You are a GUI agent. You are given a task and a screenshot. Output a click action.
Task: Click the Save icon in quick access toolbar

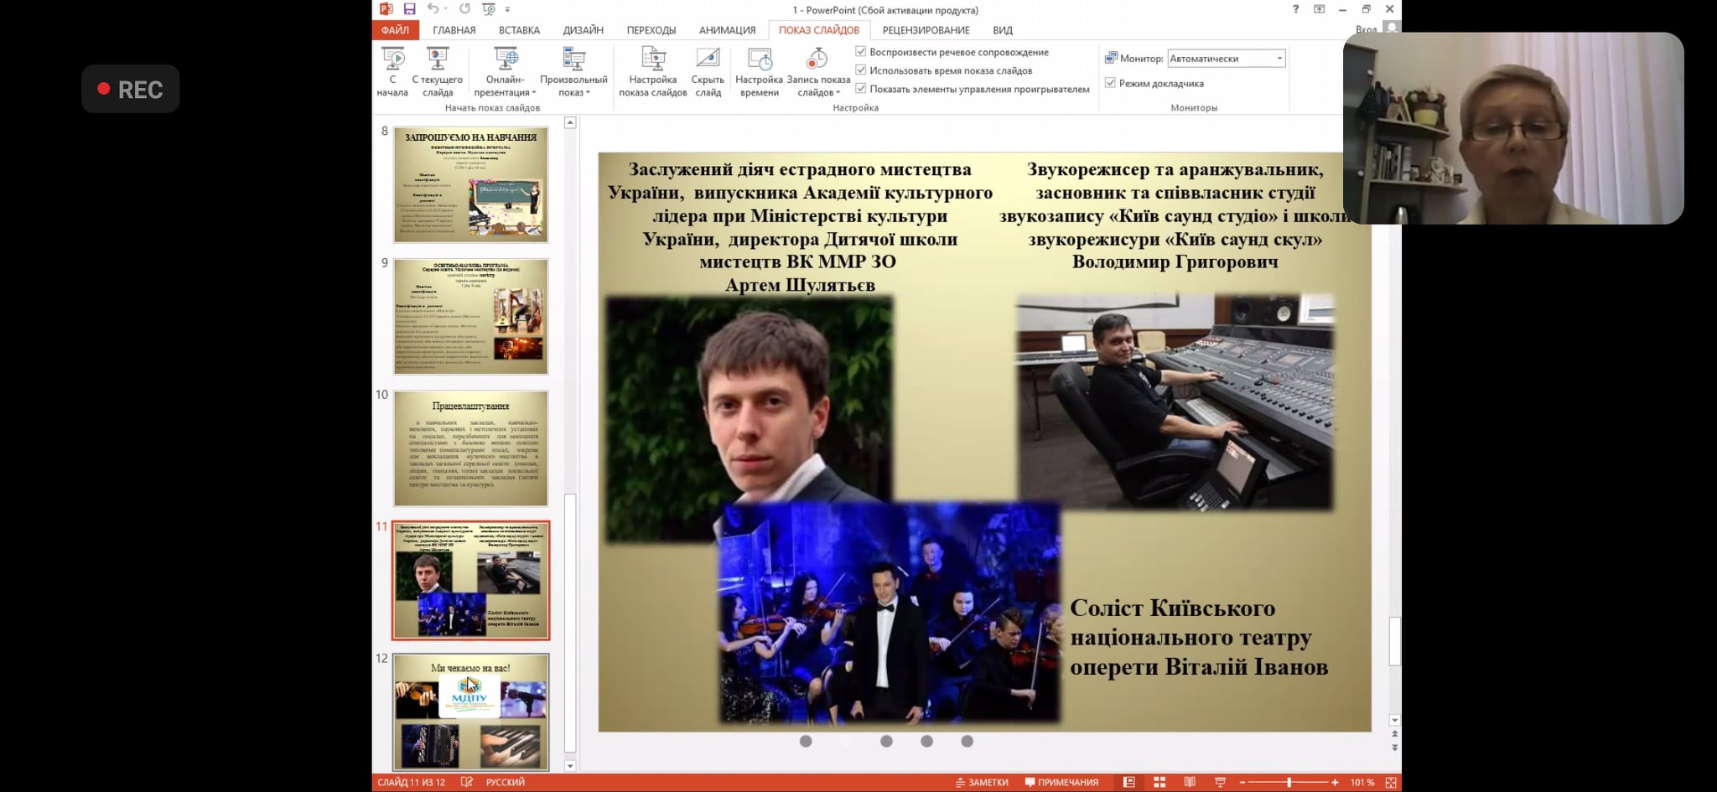[x=409, y=9]
